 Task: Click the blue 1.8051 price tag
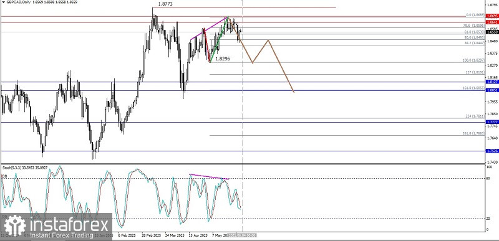tap(492, 90)
